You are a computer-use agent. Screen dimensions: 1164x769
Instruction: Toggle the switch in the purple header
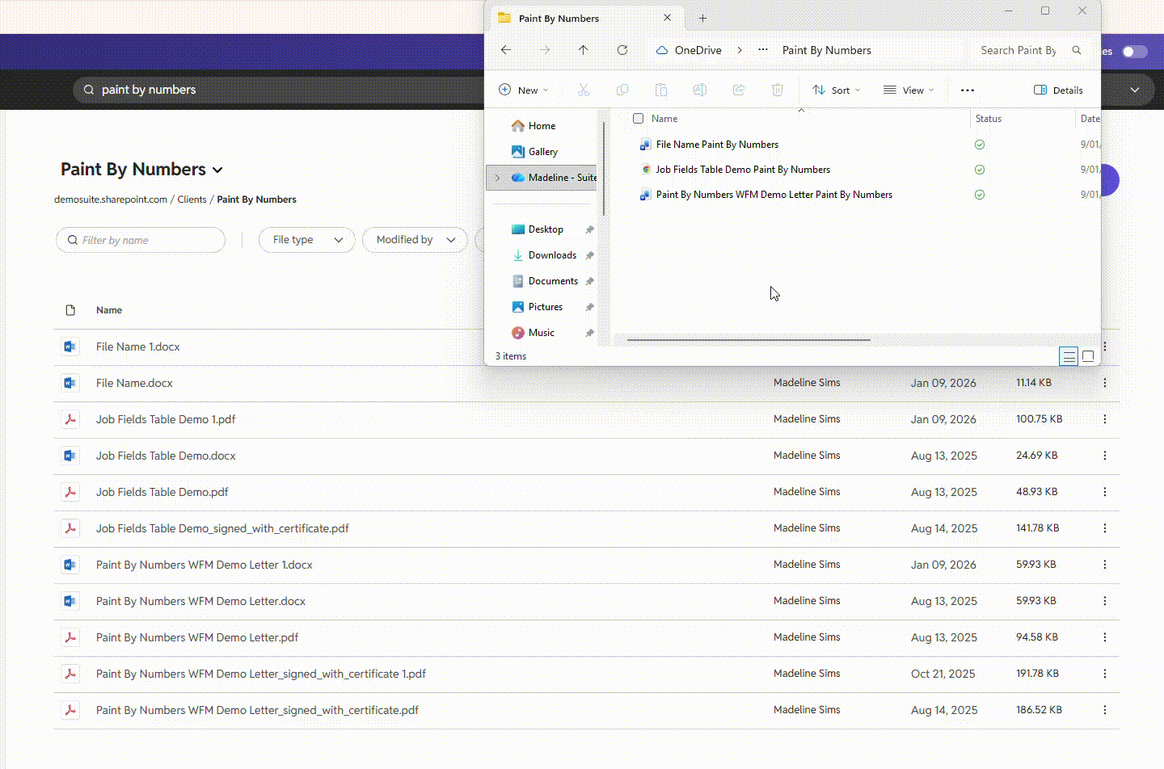click(x=1134, y=52)
